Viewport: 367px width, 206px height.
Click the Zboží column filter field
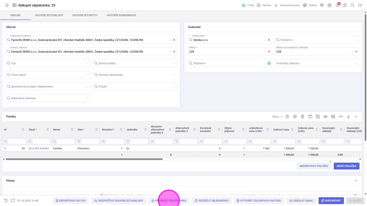41,141
